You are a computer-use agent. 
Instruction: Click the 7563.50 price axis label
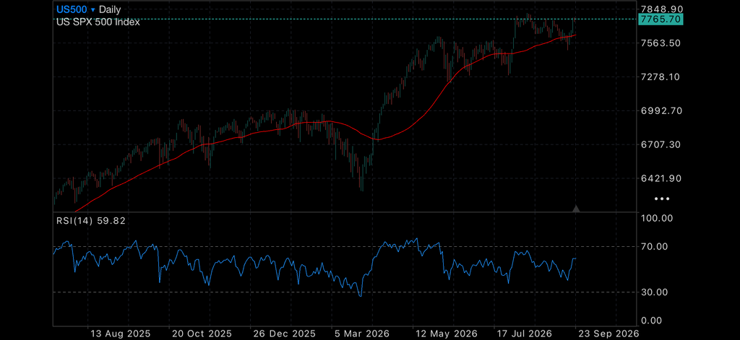[x=662, y=43]
